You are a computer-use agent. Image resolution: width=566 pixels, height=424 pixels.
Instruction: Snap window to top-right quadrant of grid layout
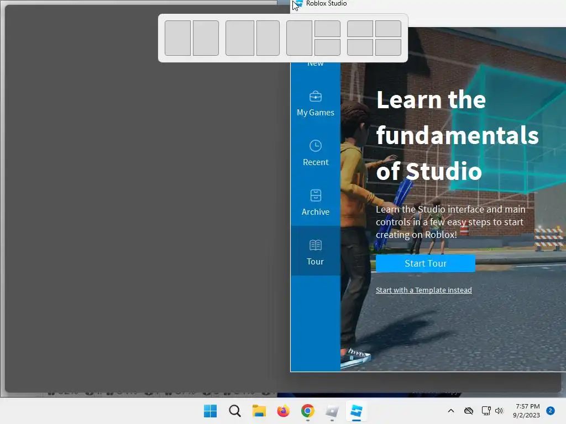(x=388, y=29)
